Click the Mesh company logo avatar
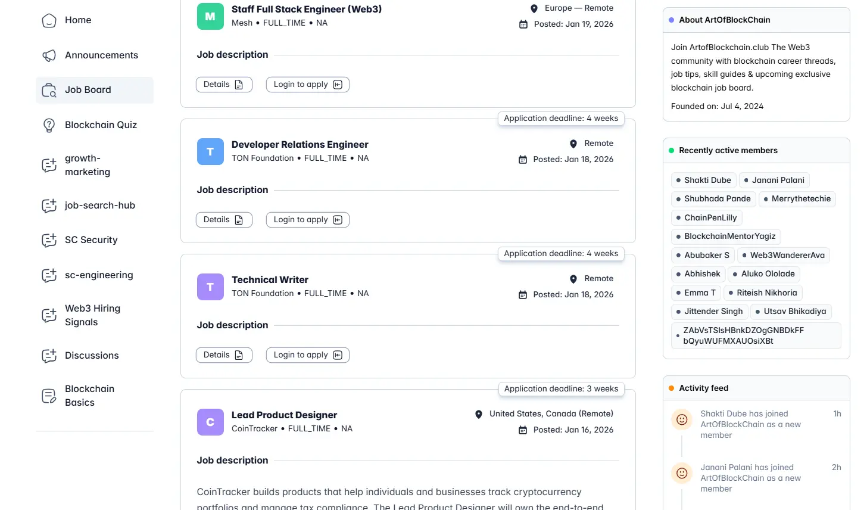Image resolution: width=867 pixels, height=510 pixels. coord(210,16)
